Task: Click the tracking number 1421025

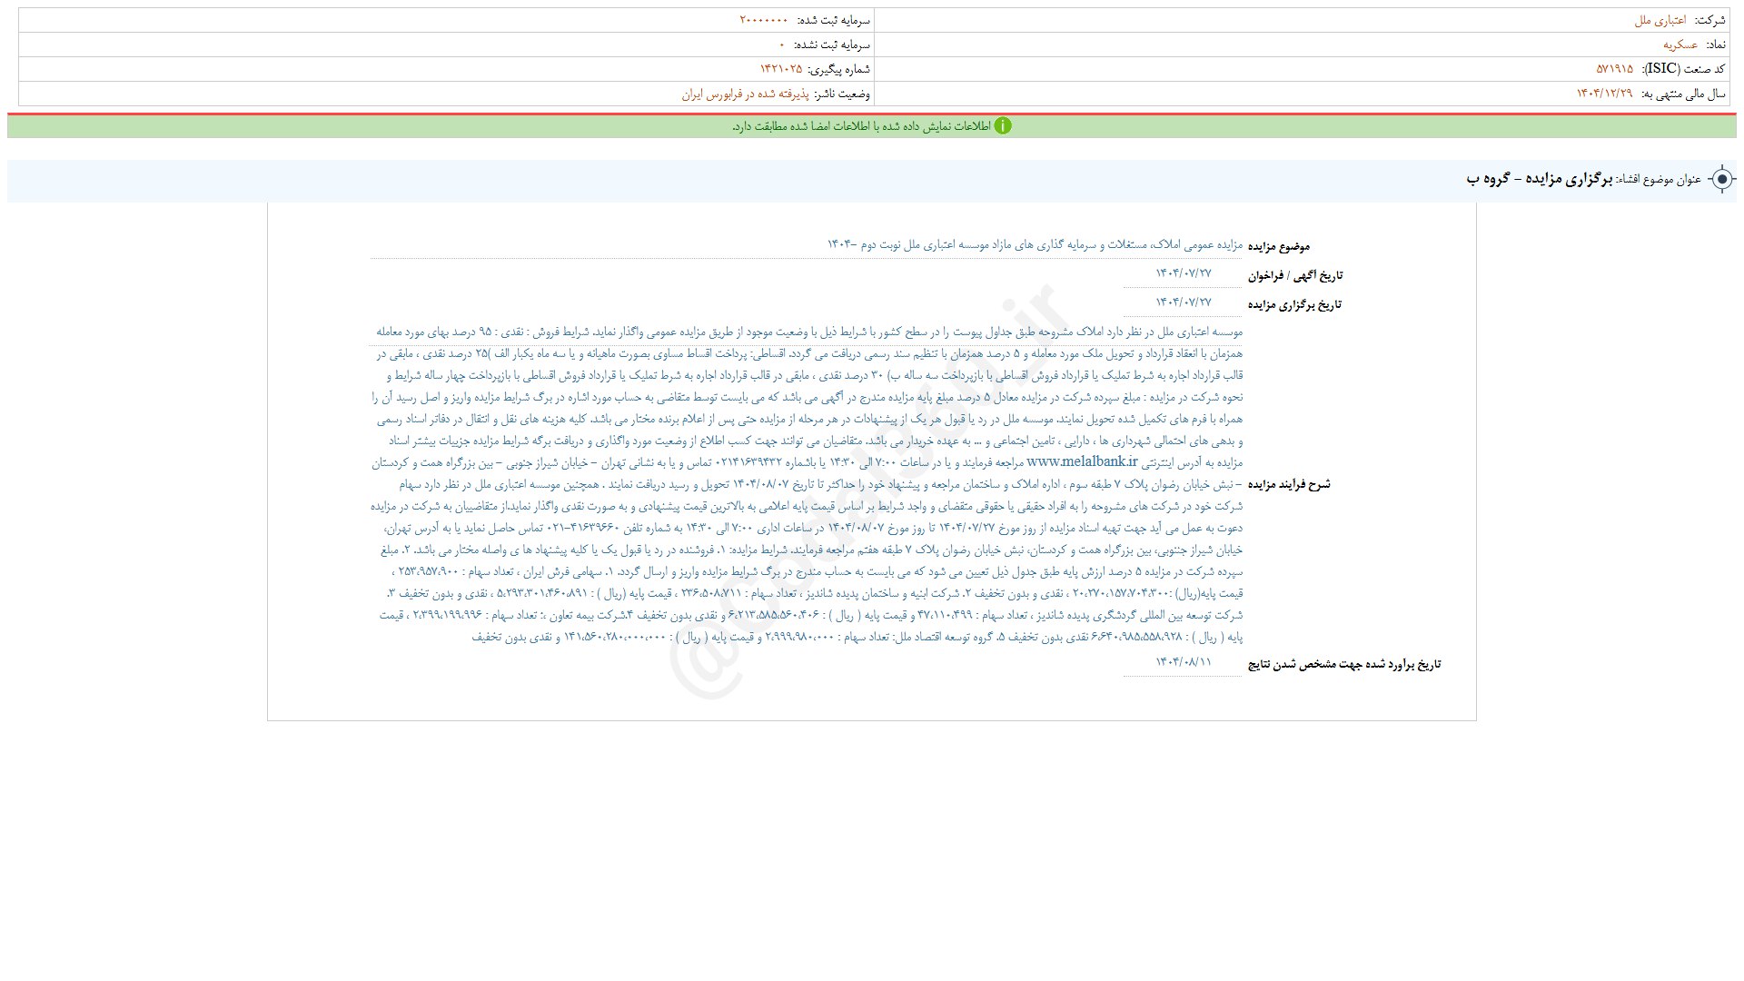Action: coord(781,69)
